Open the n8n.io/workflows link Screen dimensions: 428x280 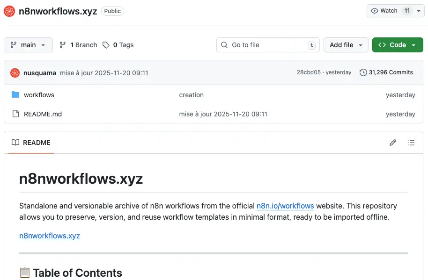tap(285, 206)
